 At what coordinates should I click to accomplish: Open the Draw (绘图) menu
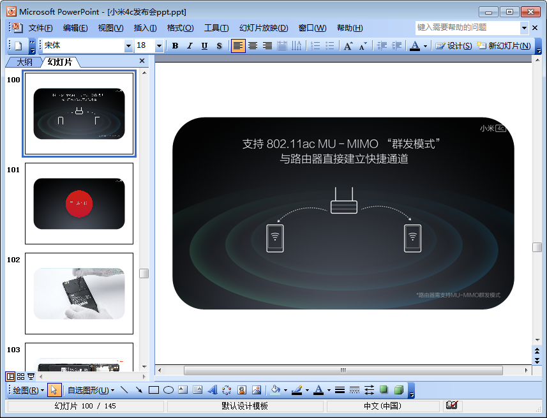point(29,390)
